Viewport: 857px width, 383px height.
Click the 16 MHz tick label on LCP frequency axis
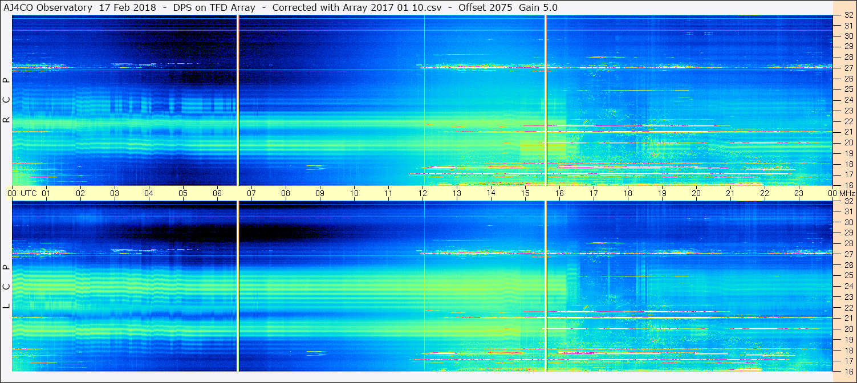pos(848,371)
